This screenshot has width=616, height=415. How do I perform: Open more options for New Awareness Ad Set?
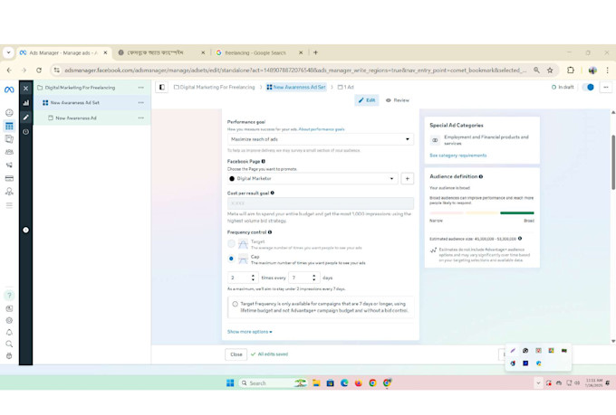141,103
